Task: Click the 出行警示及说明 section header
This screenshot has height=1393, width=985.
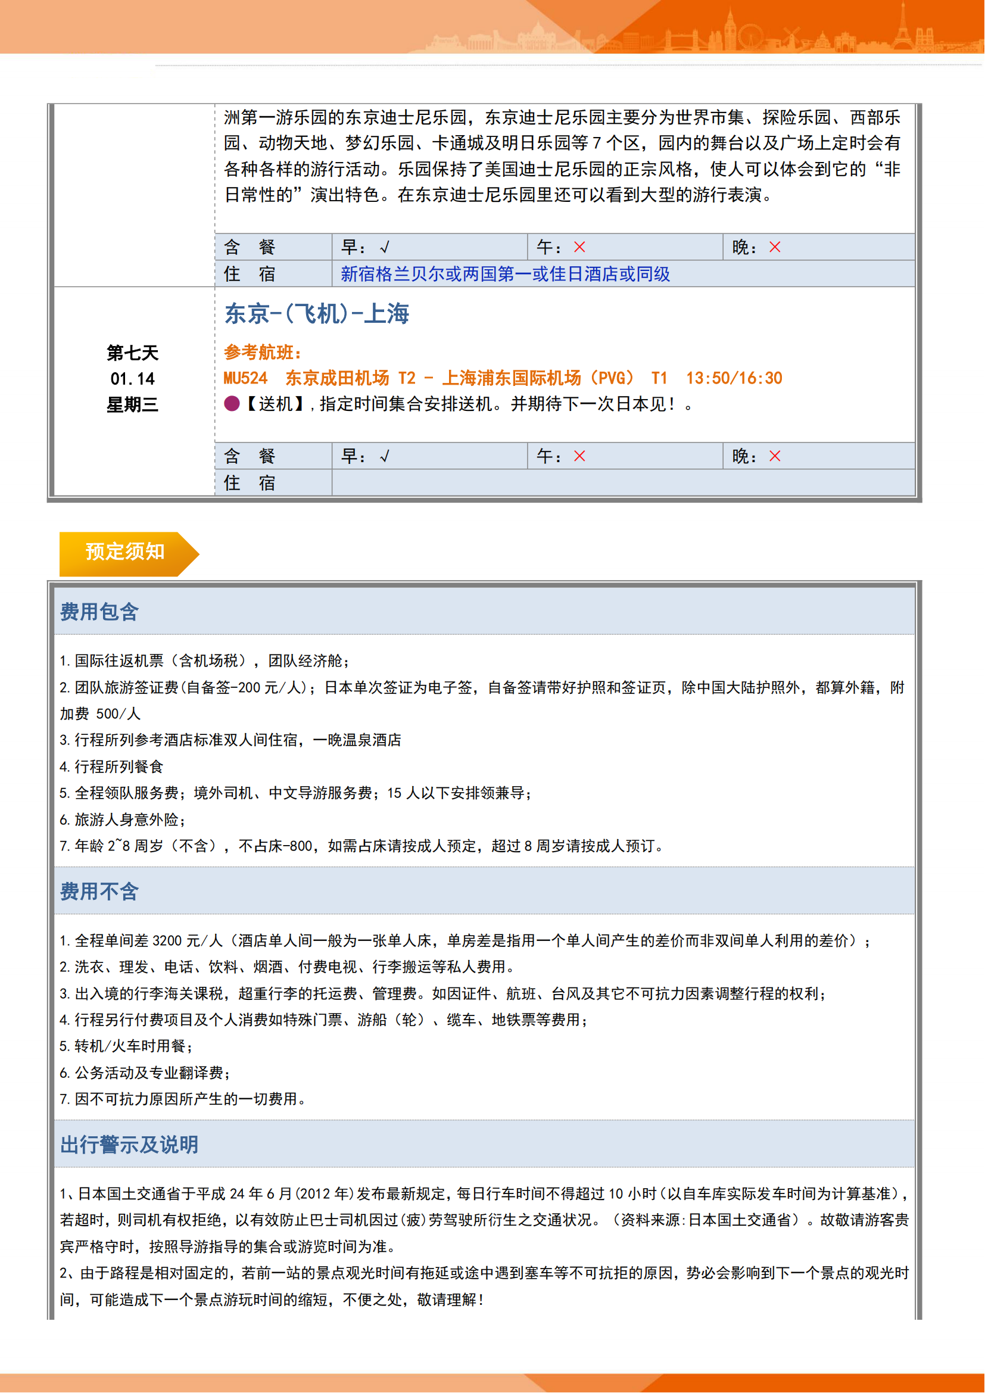Action: coord(129,1145)
